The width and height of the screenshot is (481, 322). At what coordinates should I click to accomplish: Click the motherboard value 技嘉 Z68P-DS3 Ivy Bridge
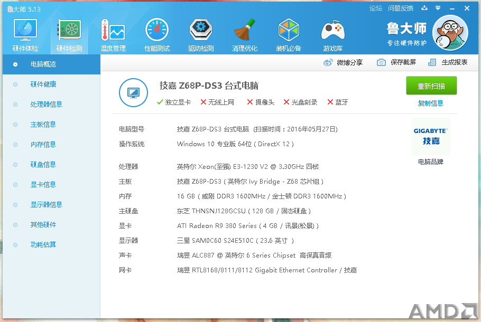tap(251, 182)
